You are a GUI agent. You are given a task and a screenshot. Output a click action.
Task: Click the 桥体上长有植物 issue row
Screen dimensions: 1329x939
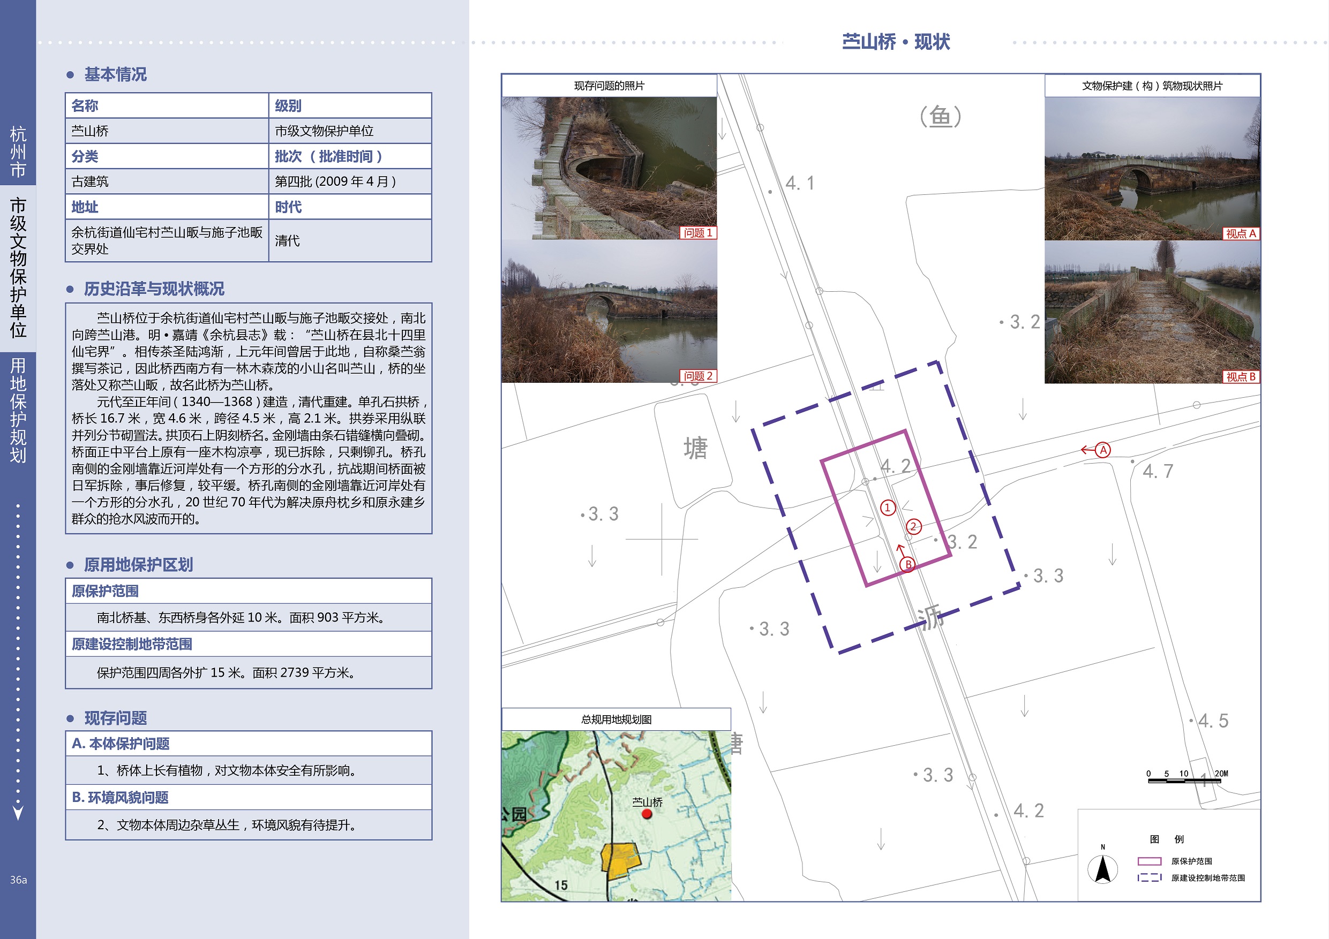click(x=249, y=770)
